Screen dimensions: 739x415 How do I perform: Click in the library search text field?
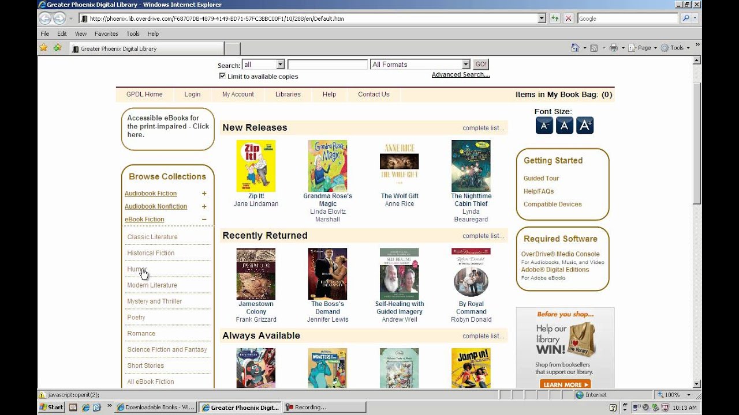[327, 65]
